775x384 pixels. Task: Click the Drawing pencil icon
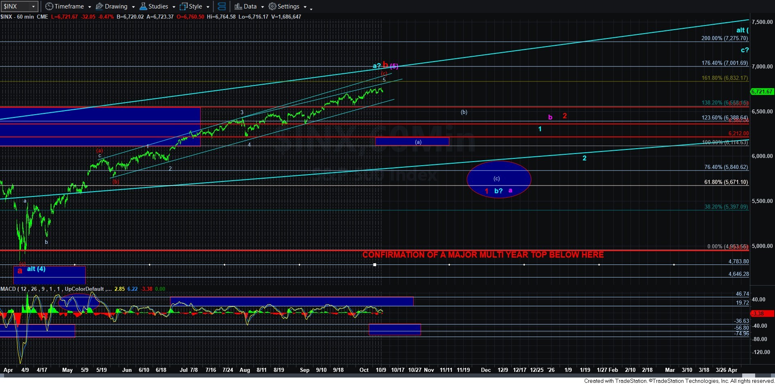click(x=99, y=6)
